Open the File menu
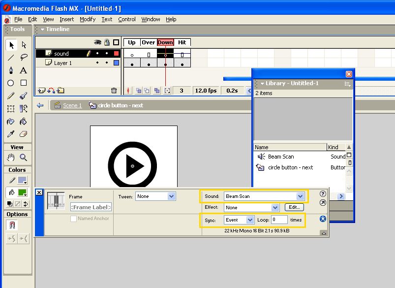This screenshot has height=288, width=395. (18, 19)
